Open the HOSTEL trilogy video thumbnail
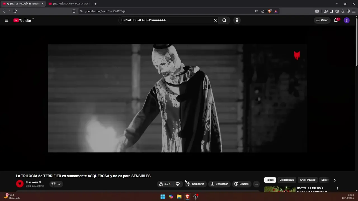 (280, 189)
